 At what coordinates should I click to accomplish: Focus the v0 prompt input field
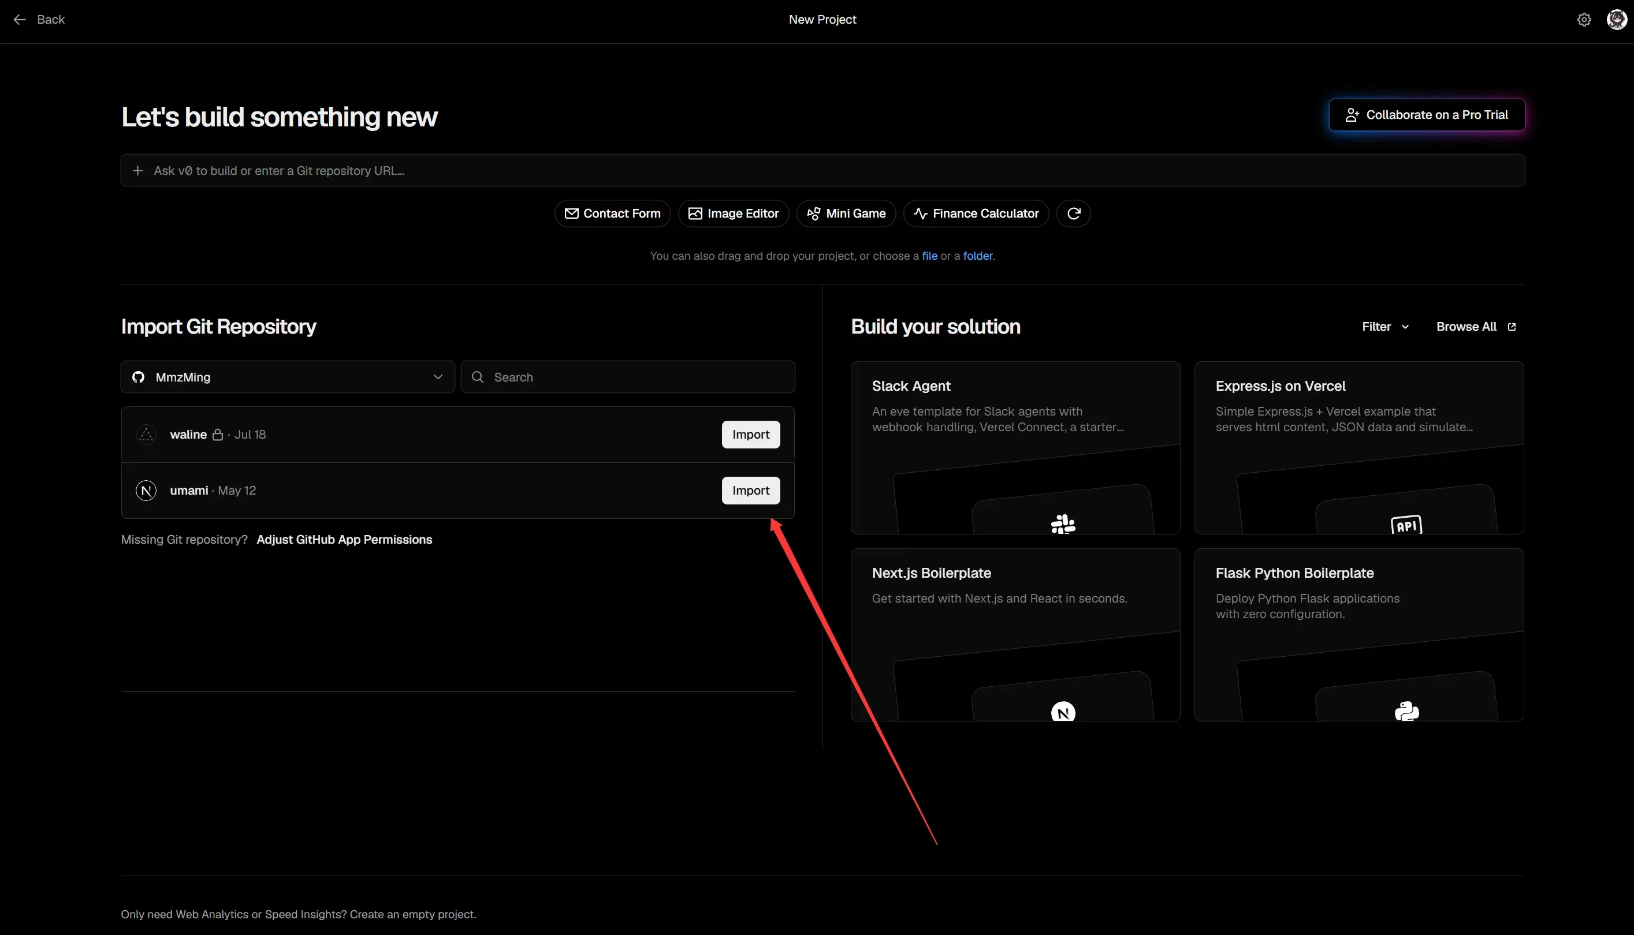[822, 171]
